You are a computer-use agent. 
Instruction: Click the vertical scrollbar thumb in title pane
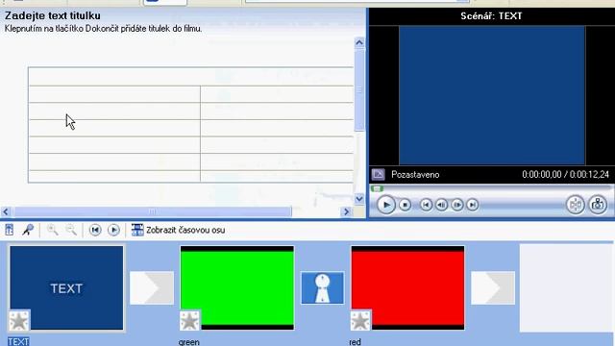[x=359, y=89]
